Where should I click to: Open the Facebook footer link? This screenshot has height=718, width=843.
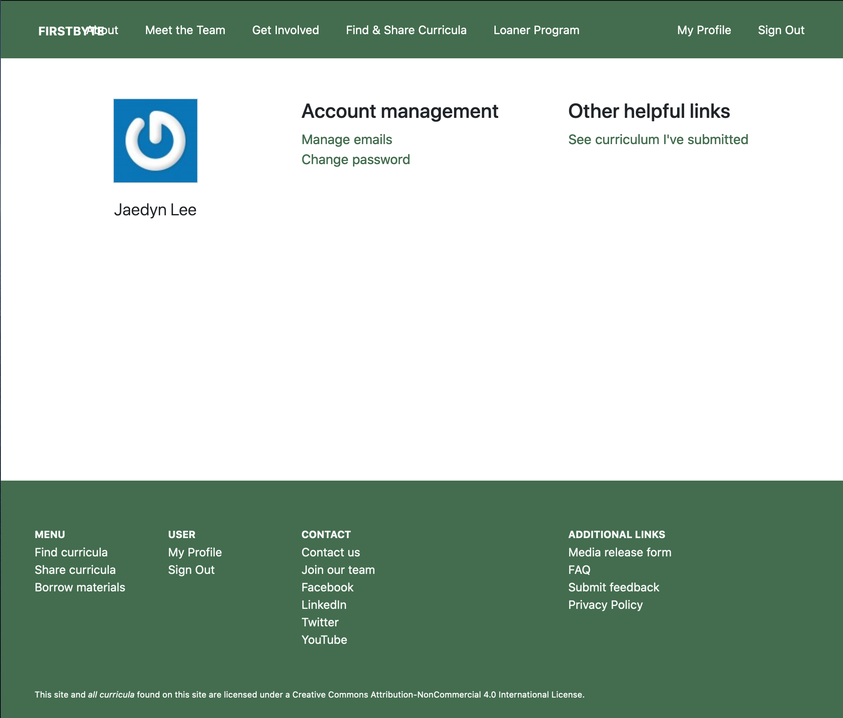click(x=327, y=587)
